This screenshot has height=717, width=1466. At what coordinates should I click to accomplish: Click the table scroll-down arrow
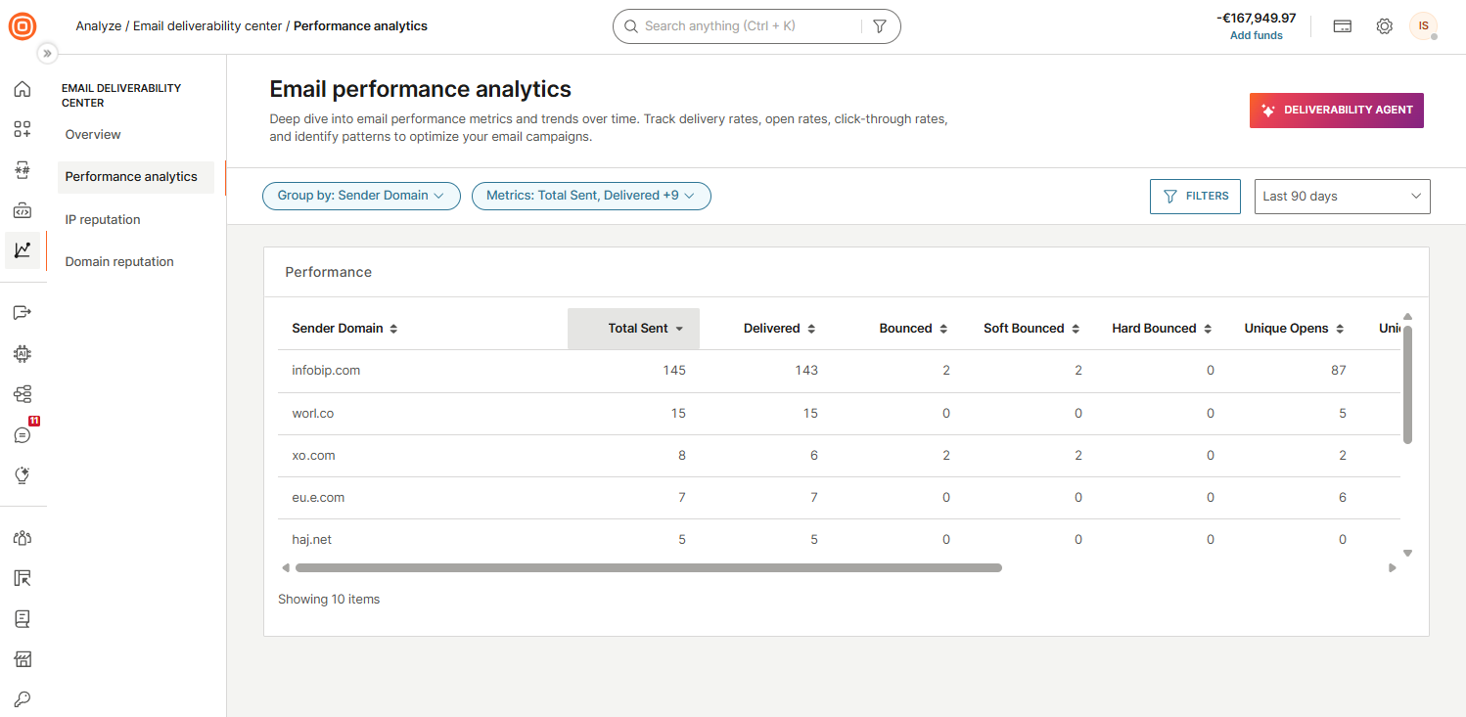tap(1407, 553)
